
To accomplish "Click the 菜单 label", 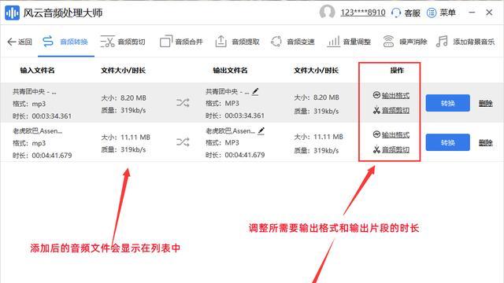I will click(x=448, y=13).
